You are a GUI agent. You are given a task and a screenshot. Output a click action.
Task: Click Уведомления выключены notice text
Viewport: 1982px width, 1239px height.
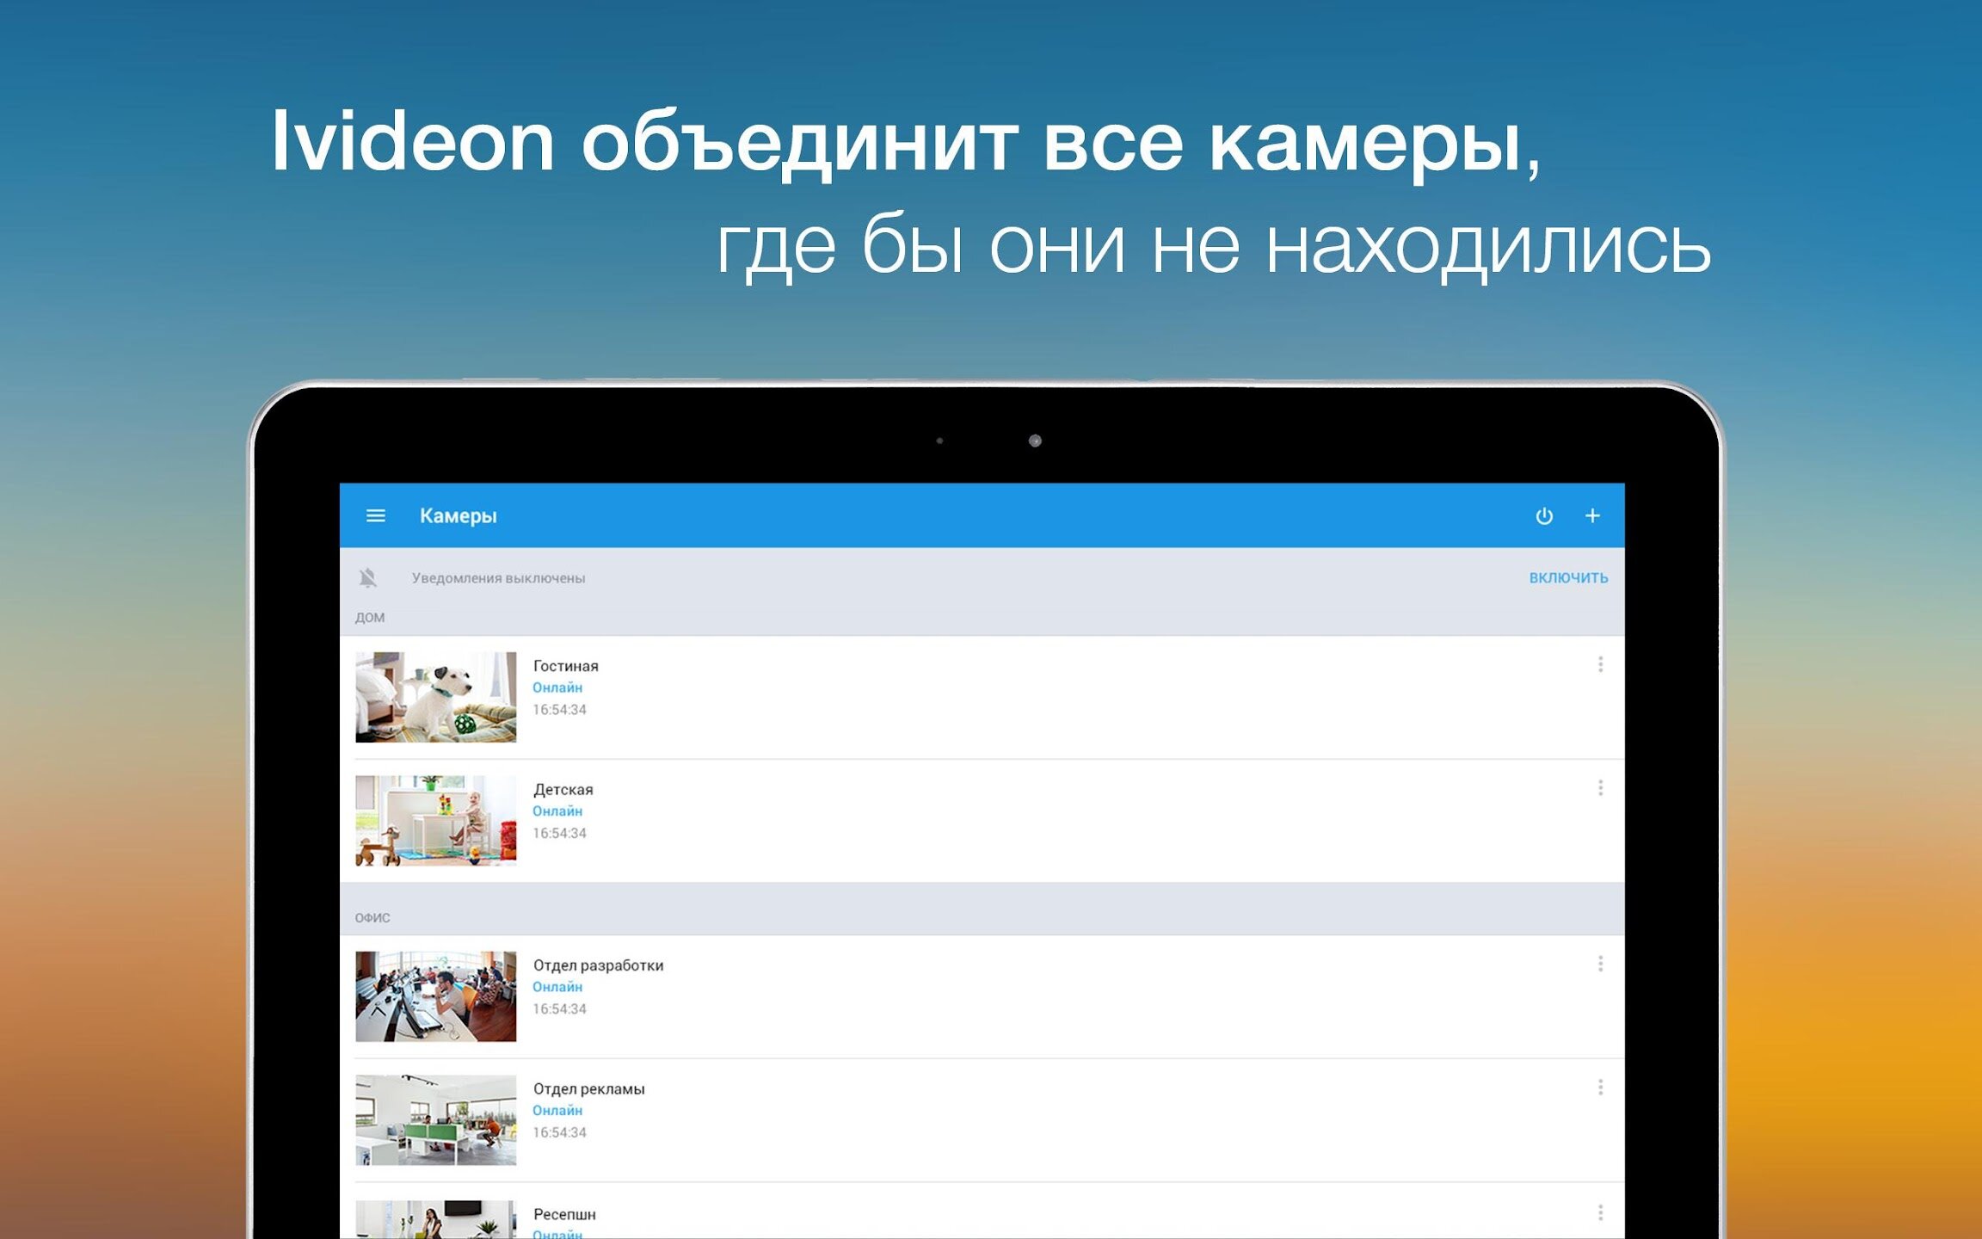click(498, 578)
